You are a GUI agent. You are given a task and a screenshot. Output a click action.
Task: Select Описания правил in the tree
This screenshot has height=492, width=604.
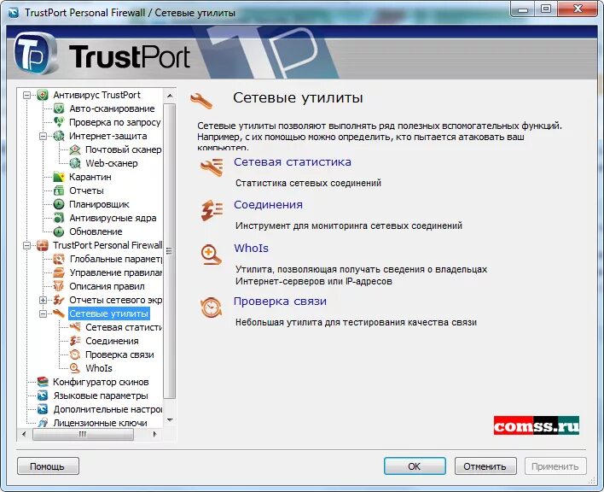[x=107, y=286]
